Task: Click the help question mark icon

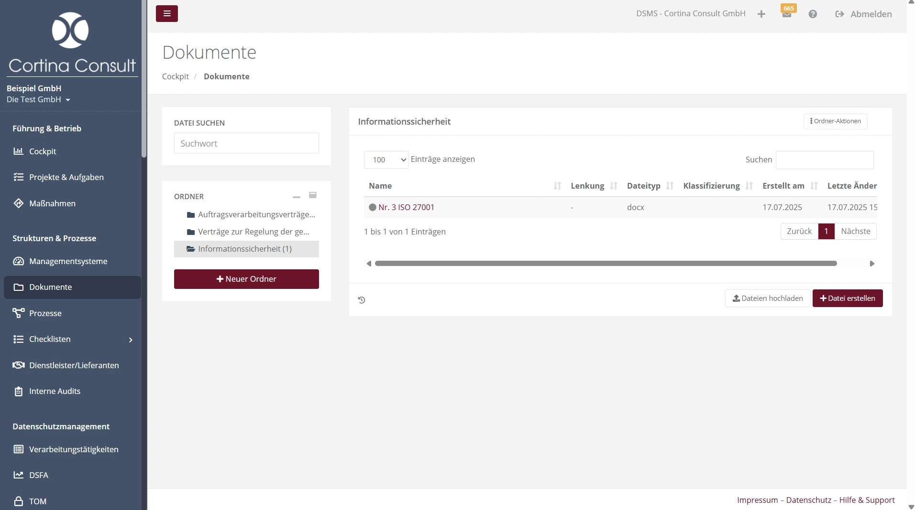Action: [x=813, y=14]
